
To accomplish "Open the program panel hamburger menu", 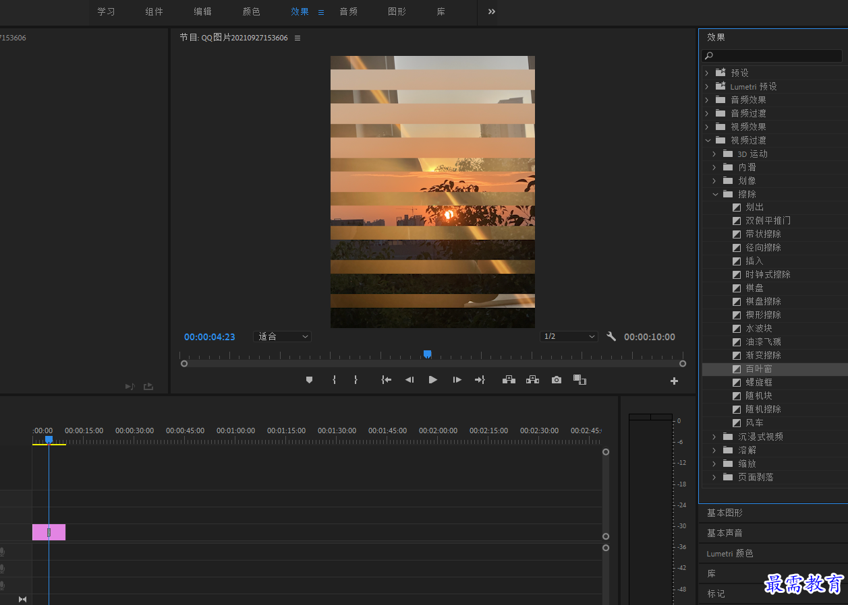I will 298,38.
